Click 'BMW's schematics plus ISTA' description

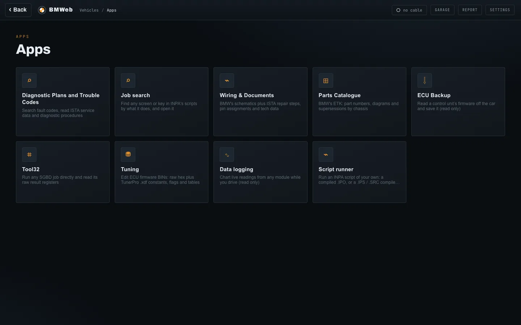tap(260, 106)
